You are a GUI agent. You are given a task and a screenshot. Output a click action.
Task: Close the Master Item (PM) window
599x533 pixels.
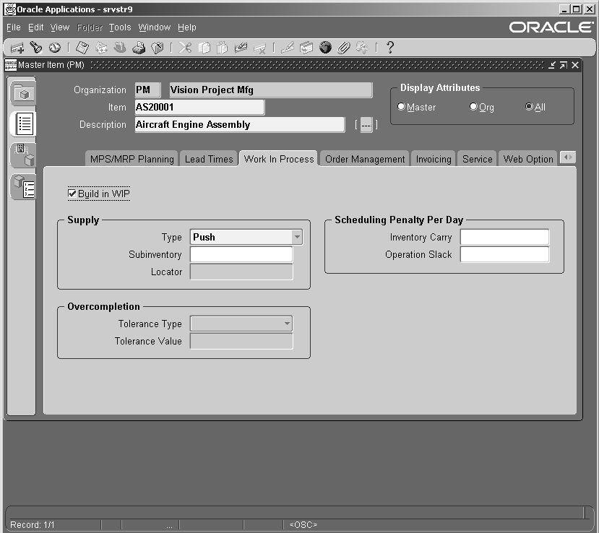[x=575, y=65]
